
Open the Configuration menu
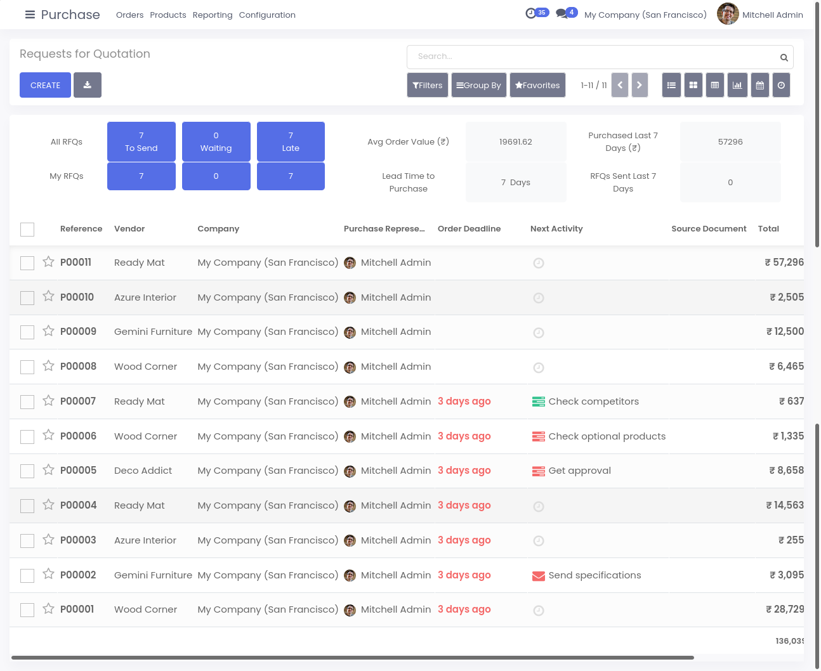(x=267, y=15)
